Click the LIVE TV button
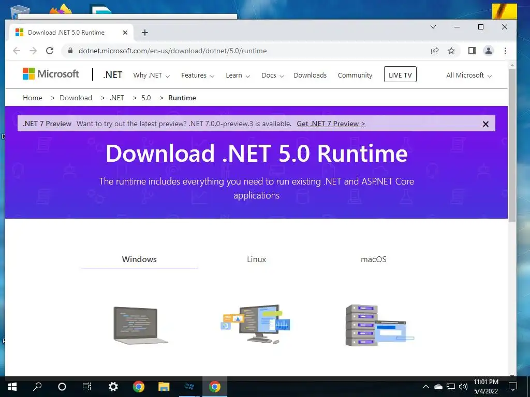Viewport: 530px width, 397px height. point(400,74)
